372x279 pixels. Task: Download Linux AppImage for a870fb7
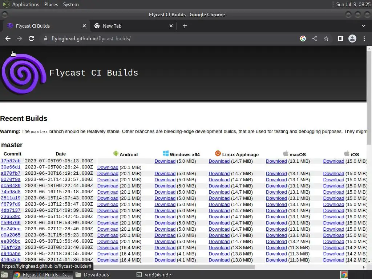(219, 173)
